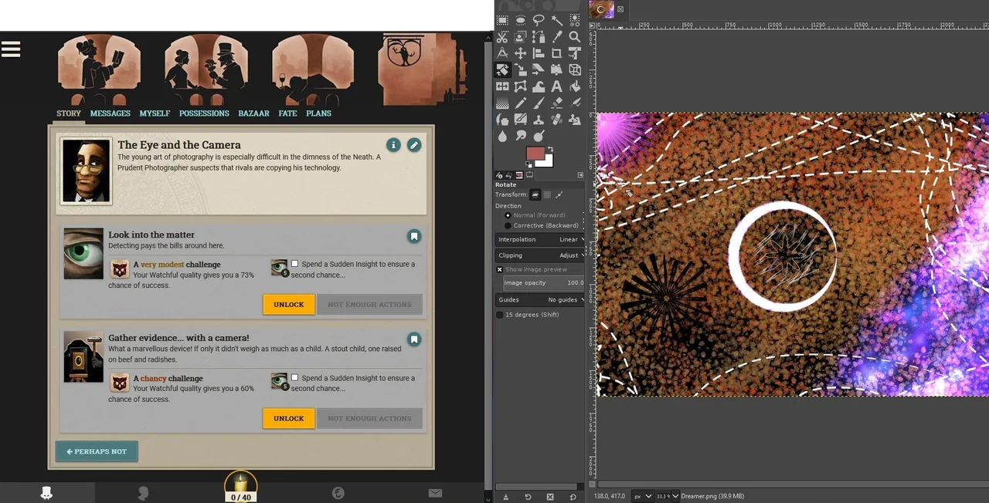
Task: Enable 15 degrees (Shift) constraint
Action: click(x=499, y=315)
